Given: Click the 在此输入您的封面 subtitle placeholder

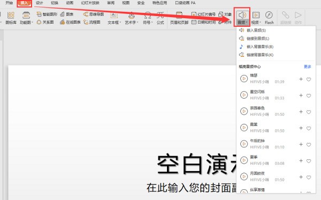Looking at the screenshot, I should 192,188.
